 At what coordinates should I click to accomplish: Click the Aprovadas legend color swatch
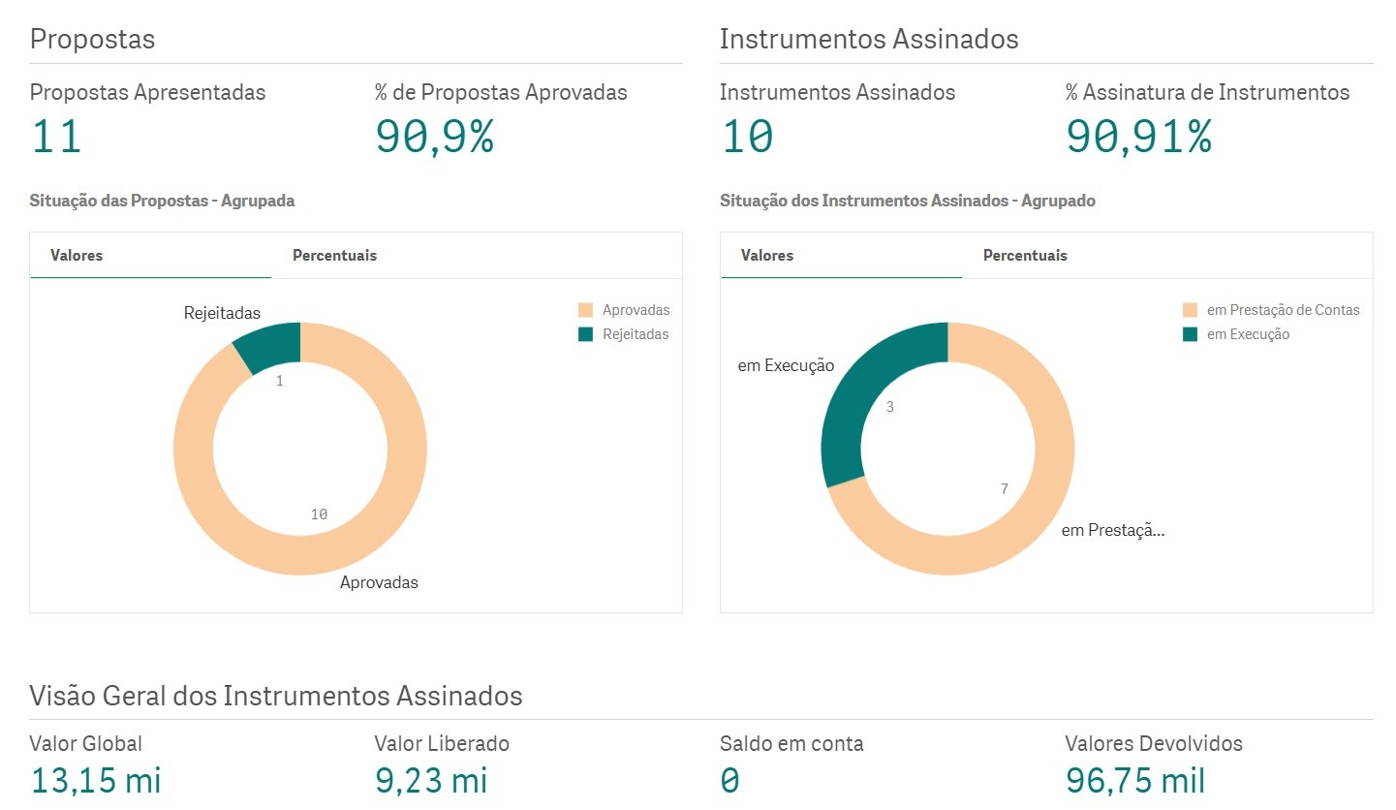click(585, 311)
